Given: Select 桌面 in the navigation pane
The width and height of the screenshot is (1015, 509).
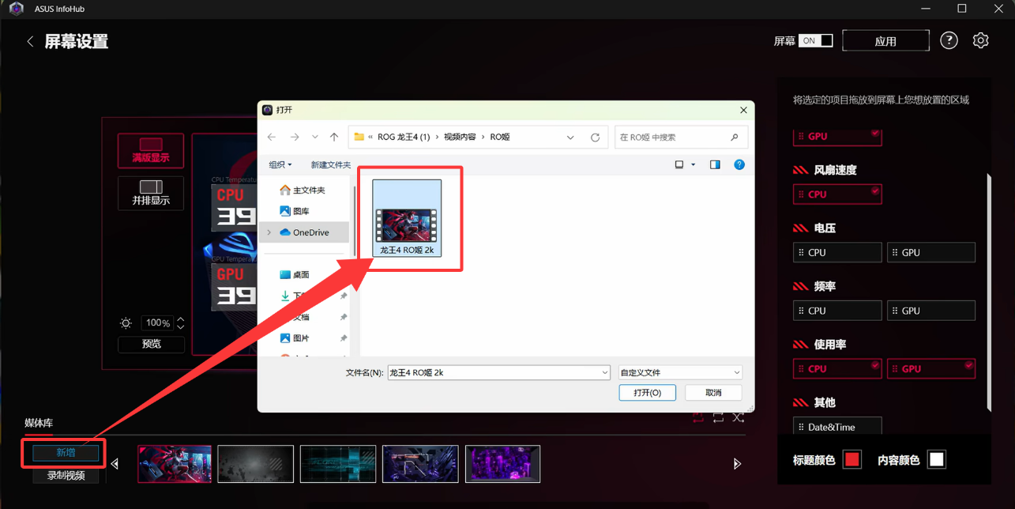Looking at the screenshot, I should [x=295, y=274].
